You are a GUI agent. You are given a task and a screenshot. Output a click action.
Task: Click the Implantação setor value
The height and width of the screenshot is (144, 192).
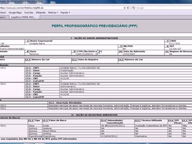67,70
